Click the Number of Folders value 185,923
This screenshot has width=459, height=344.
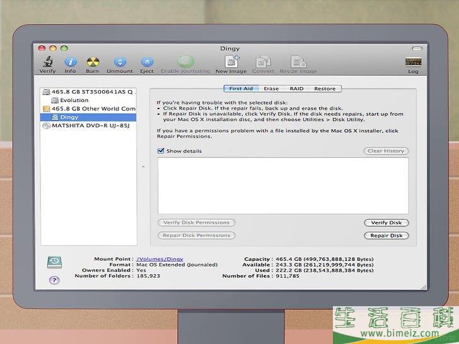[x=148, y=276]
